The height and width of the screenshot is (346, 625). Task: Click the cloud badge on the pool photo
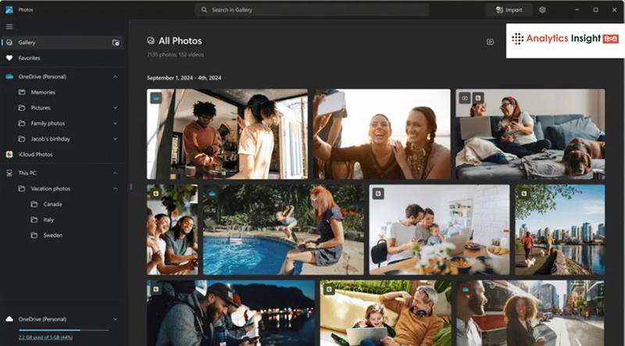[212, 194]
